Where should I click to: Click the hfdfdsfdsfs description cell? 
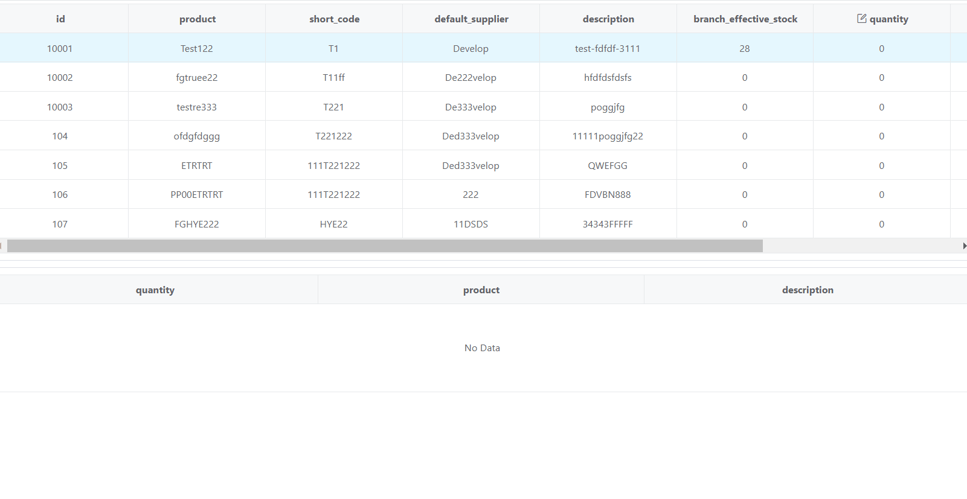coord(608,77)
